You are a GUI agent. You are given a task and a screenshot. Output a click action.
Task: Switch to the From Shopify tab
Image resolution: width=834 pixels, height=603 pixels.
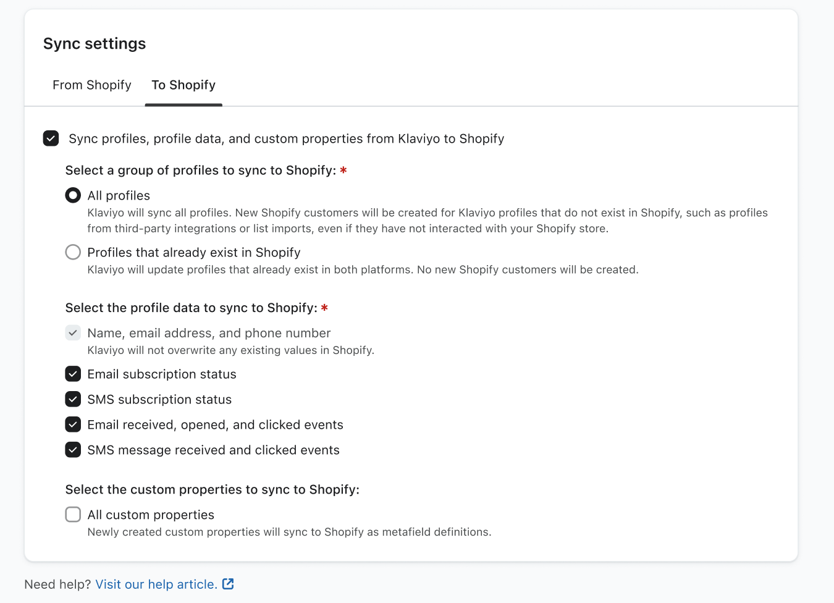92,85
